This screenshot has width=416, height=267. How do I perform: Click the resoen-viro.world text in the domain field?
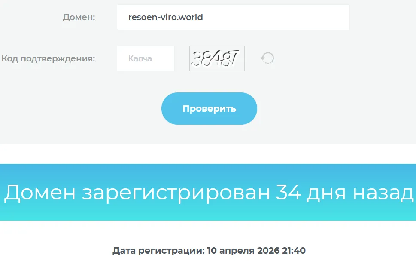166,17
